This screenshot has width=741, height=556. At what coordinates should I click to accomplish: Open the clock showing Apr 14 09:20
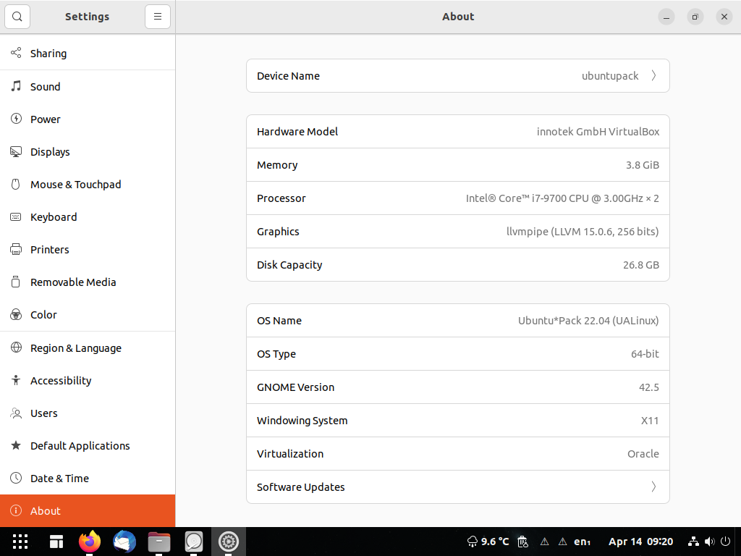640,542
